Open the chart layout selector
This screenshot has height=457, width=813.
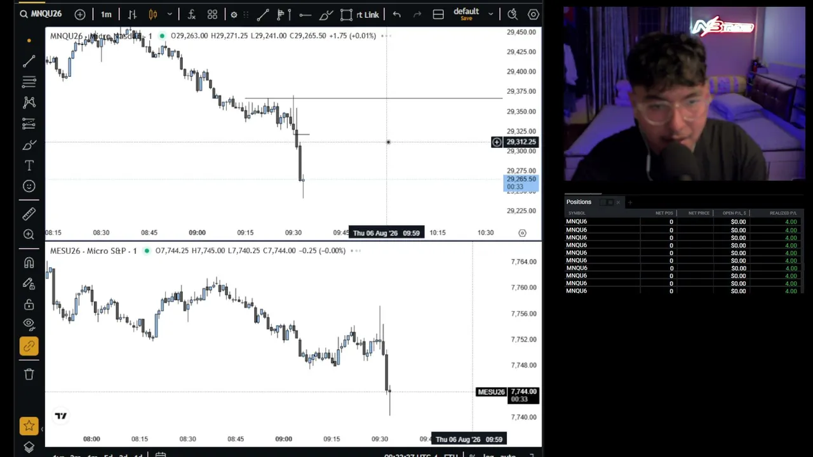tap(438, 14)
